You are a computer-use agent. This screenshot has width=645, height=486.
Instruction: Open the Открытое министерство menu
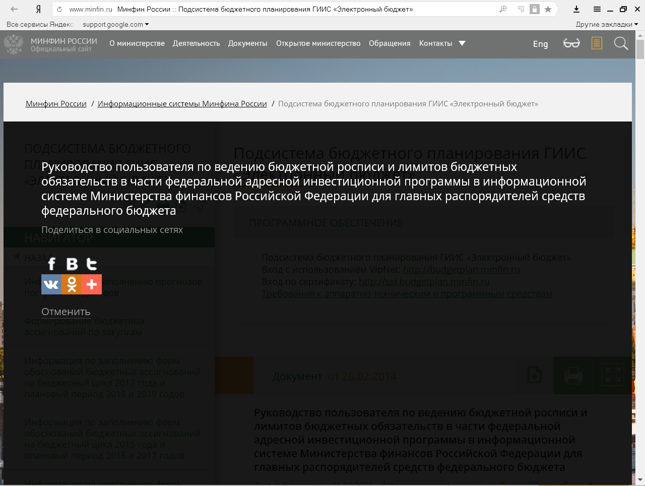(x=318, y=43)
